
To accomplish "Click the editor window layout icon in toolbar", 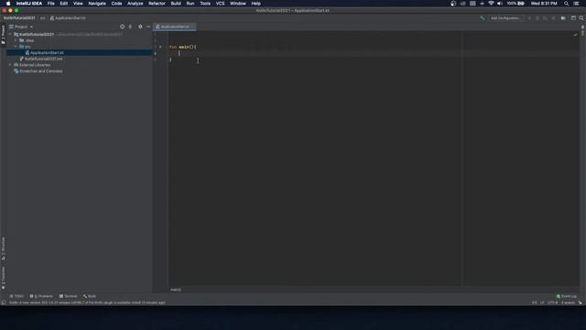I will [x=573, y=18].
